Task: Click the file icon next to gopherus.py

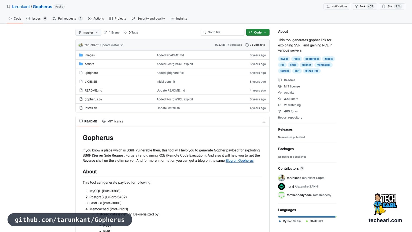Action: coord(81,99)
